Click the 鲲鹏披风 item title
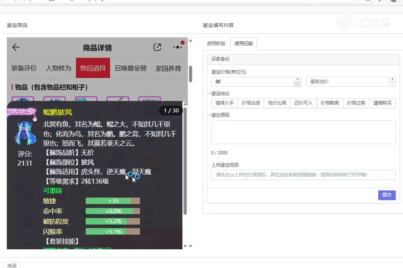Image resolution: width=403 pixels, height=268 pixels. (x=58, y=112)
